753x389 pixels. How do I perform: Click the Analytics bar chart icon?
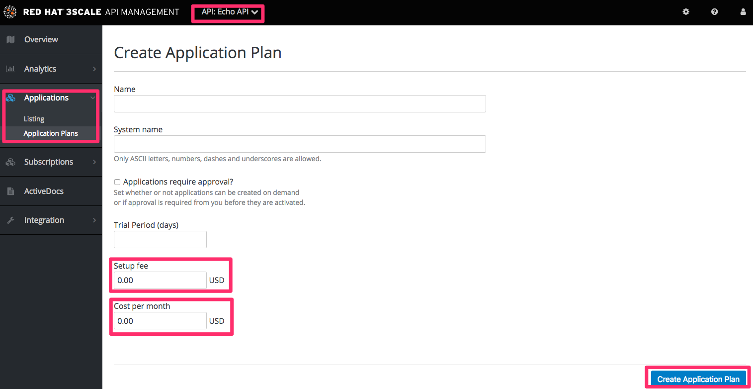[x=10, y=69]
